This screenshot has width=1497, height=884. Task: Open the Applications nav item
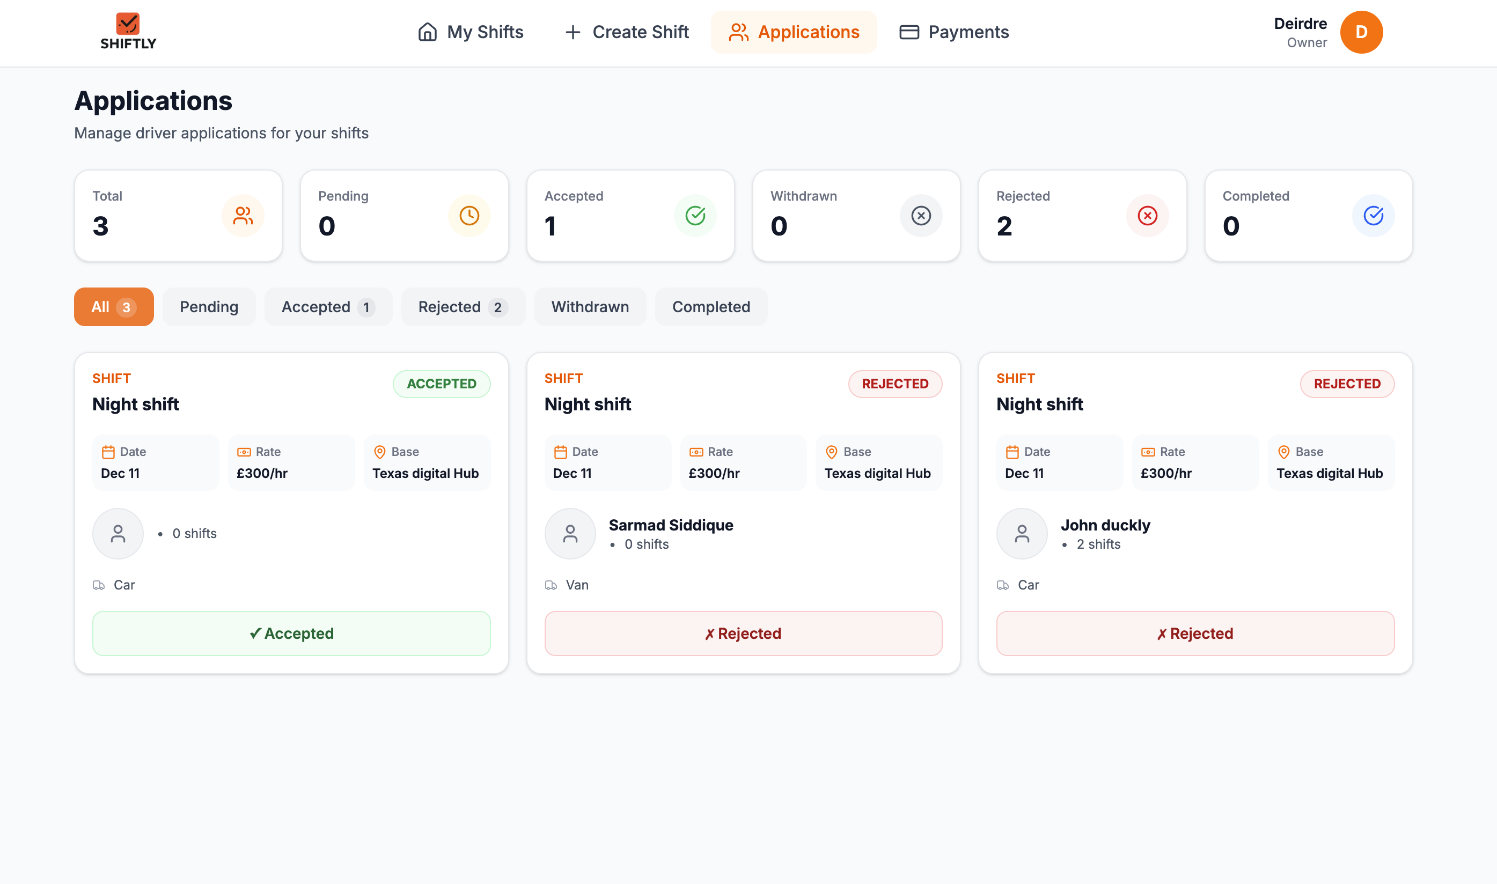[x=794, y=32]
